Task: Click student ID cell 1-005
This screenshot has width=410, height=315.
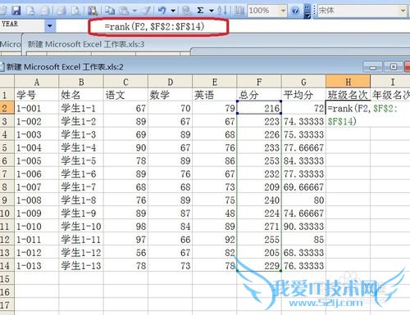Action: pos(36,160)
